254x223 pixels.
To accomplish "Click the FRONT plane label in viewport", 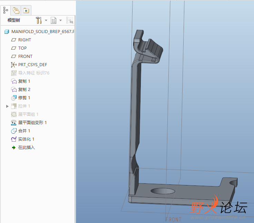I will coord(173,220).
